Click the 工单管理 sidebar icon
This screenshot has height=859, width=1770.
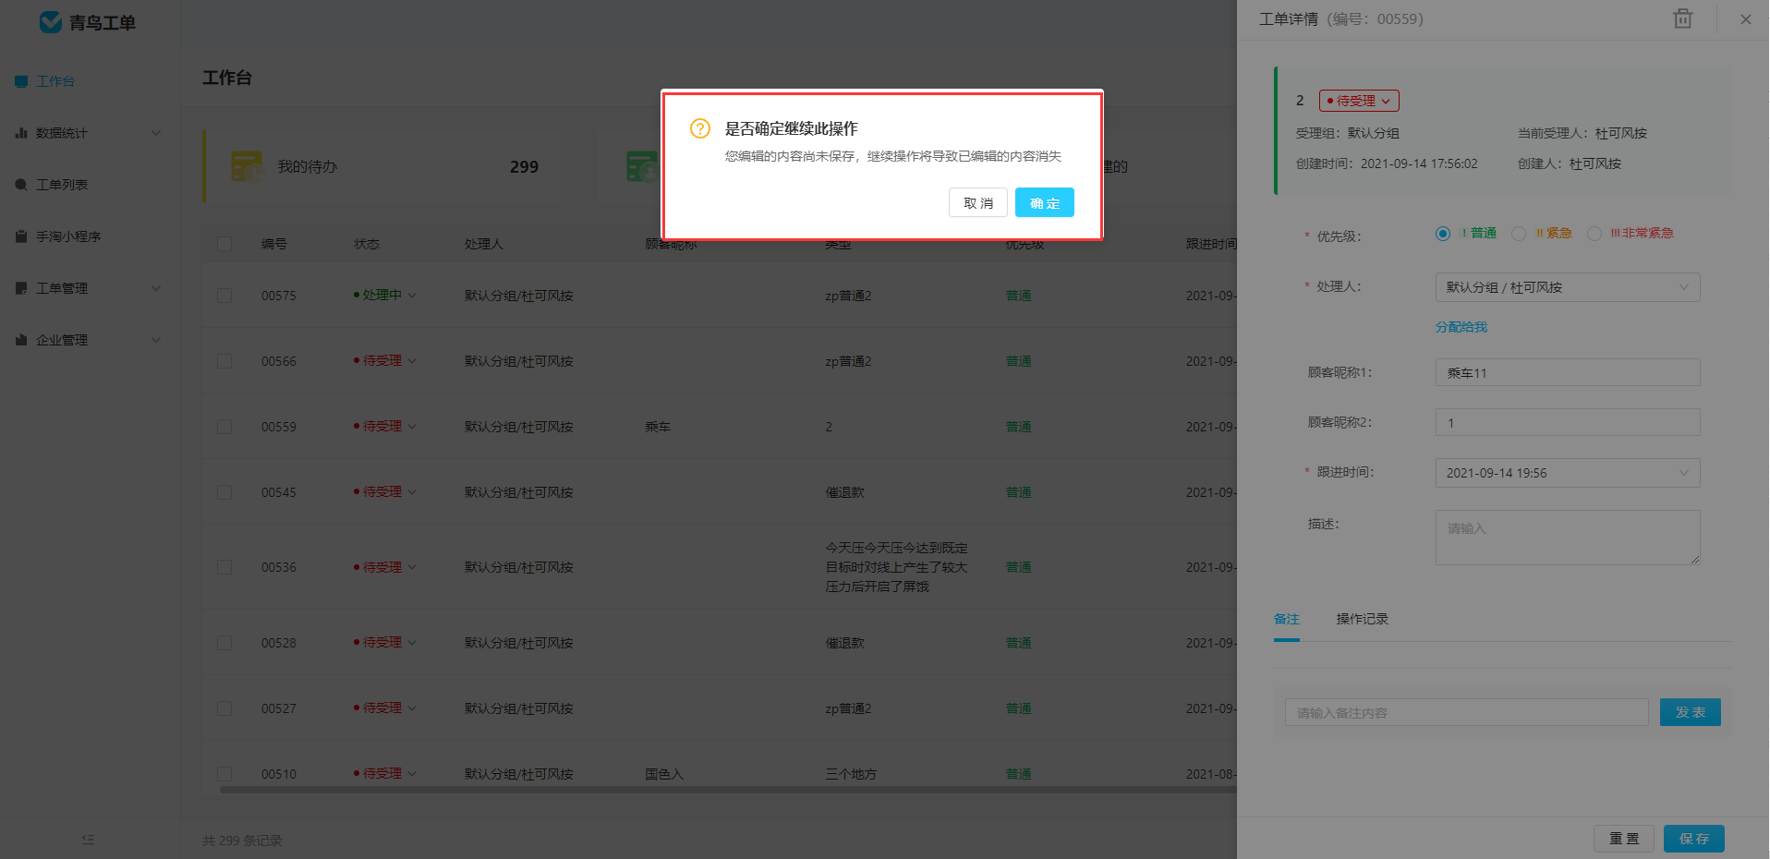[21, 288]
